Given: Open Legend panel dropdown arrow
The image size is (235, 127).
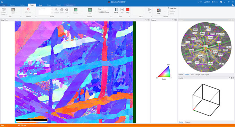Looking at the screenshot, I should [x=172, y=20].
